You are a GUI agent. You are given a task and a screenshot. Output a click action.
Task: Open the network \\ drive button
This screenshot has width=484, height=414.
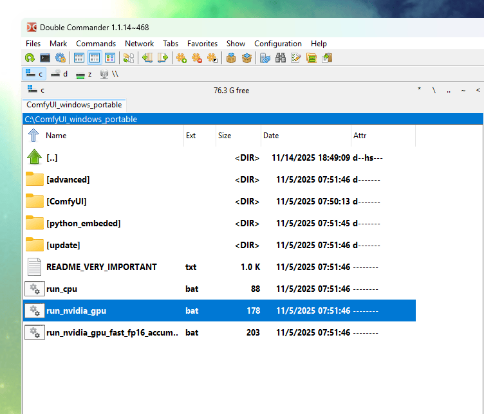coord(109,74)
